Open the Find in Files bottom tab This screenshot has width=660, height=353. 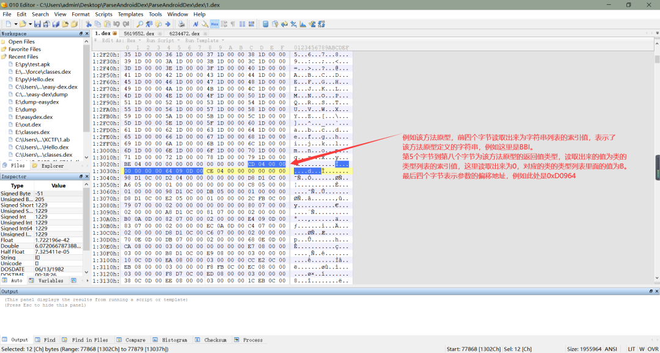click(x=85, y=340)
